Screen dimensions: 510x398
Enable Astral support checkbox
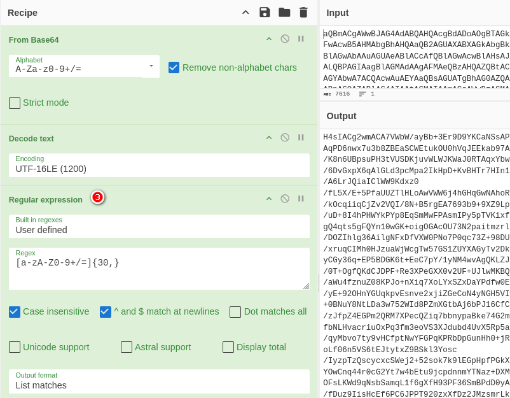click(127, 347)
